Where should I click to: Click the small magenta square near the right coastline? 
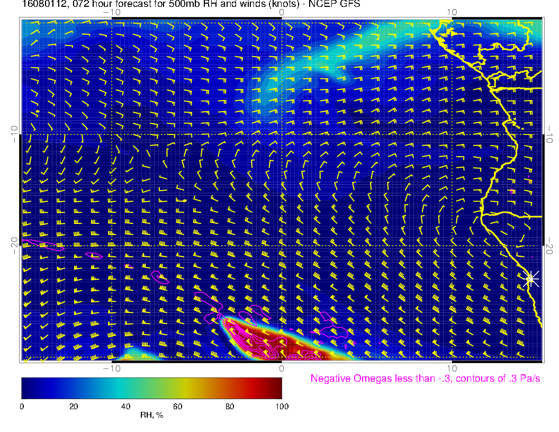512,191
